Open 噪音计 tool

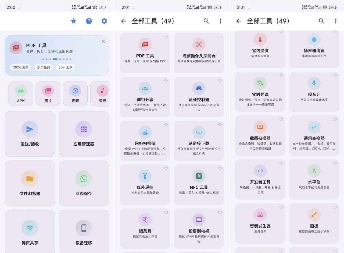pos(314,92)
